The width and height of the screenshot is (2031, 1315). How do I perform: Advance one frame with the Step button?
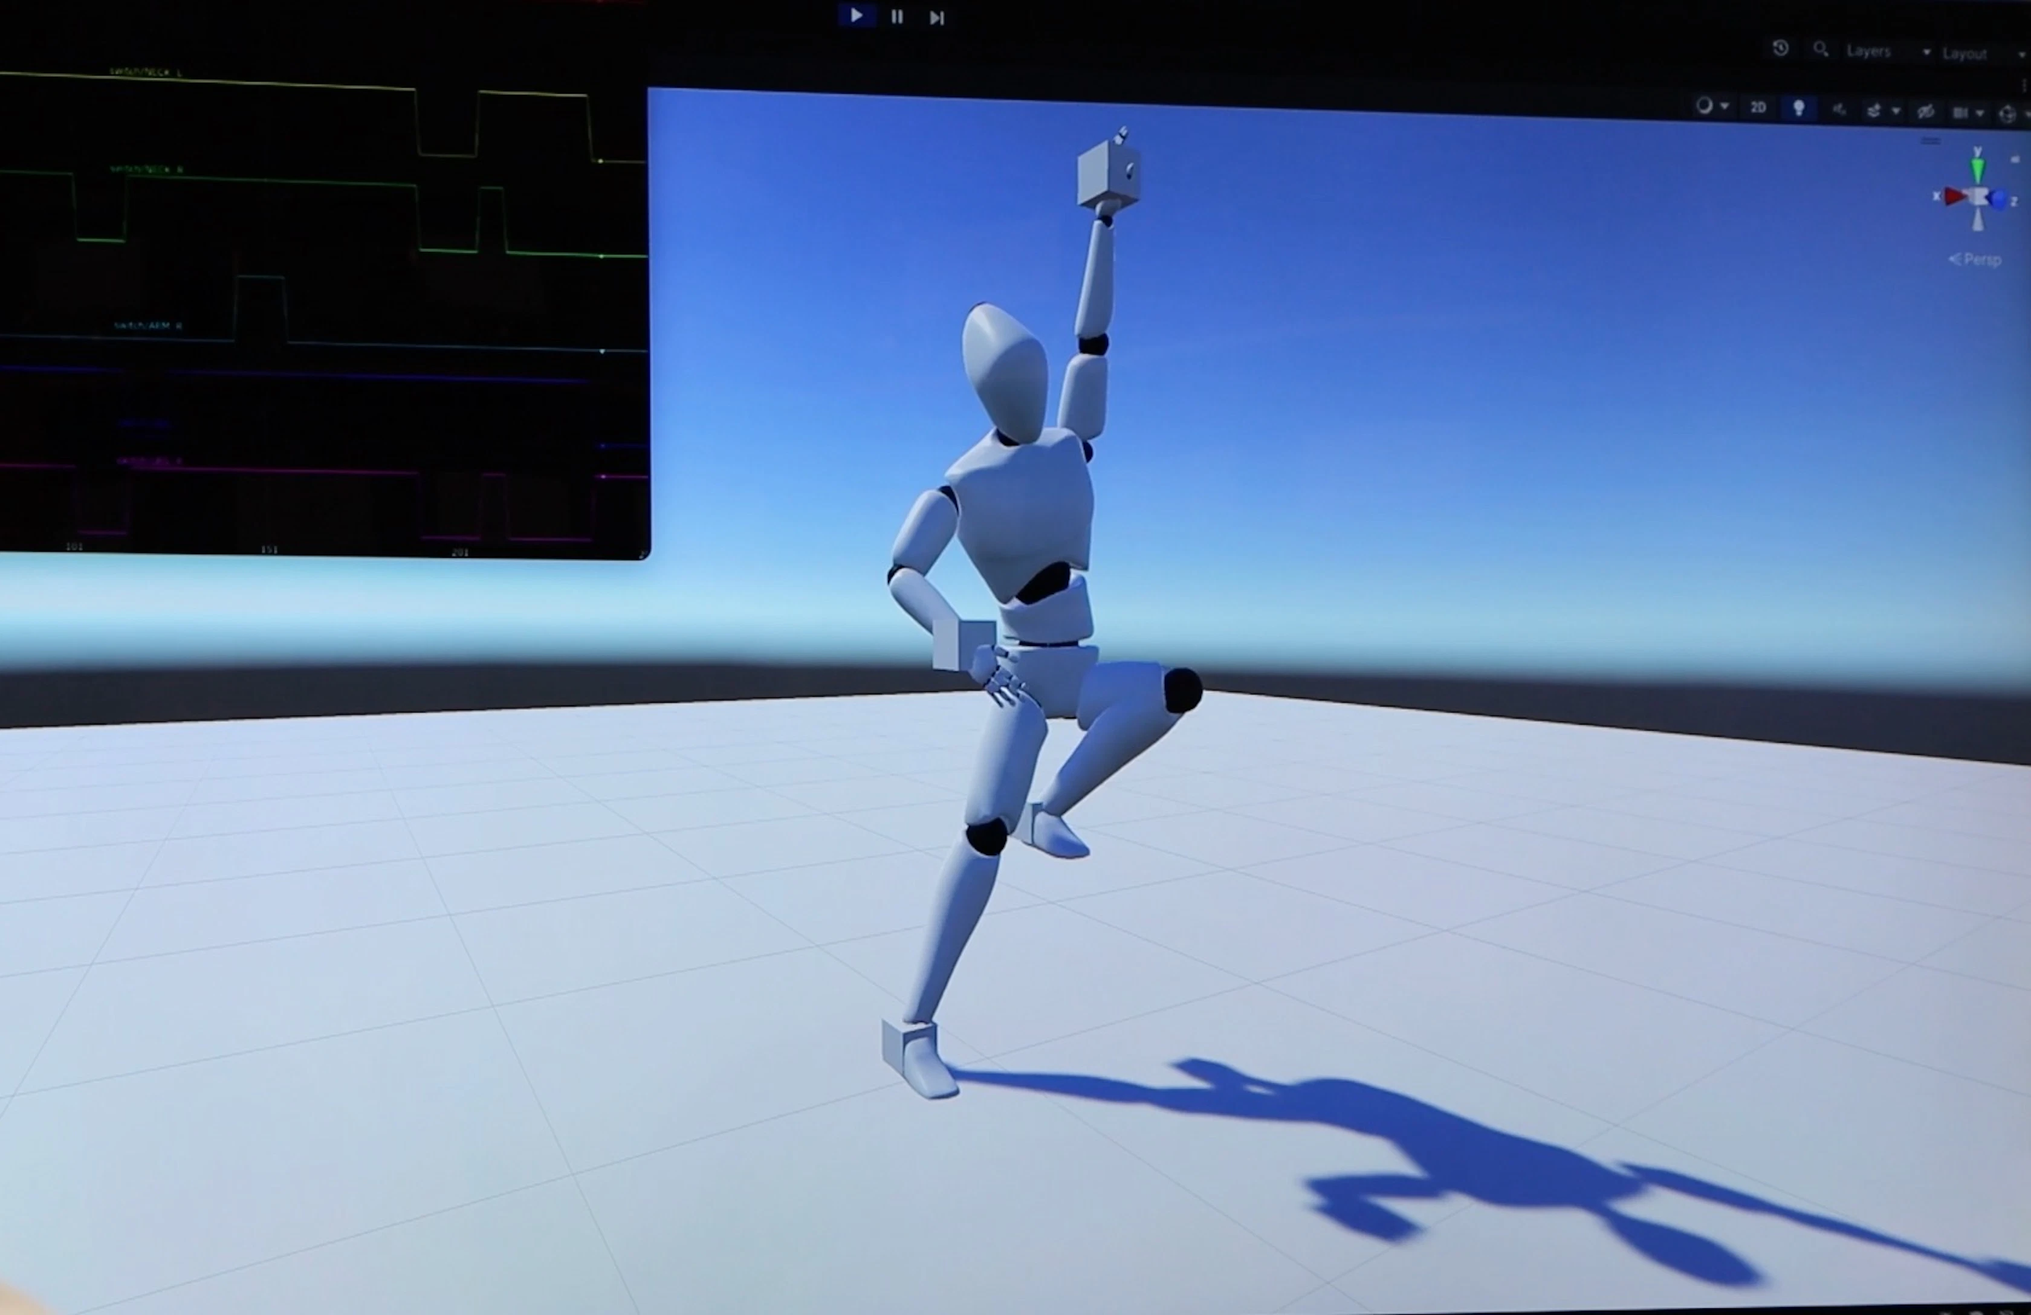point(937,18)
